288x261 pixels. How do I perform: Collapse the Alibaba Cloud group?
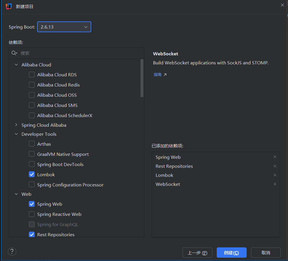point(16,65)
